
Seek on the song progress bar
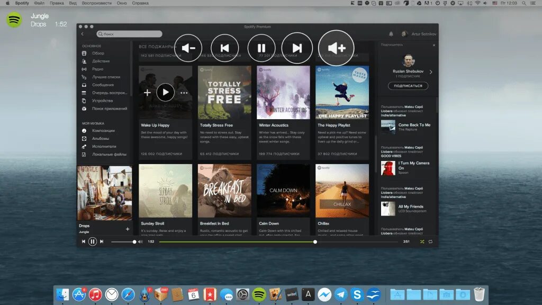click(278, 241)
